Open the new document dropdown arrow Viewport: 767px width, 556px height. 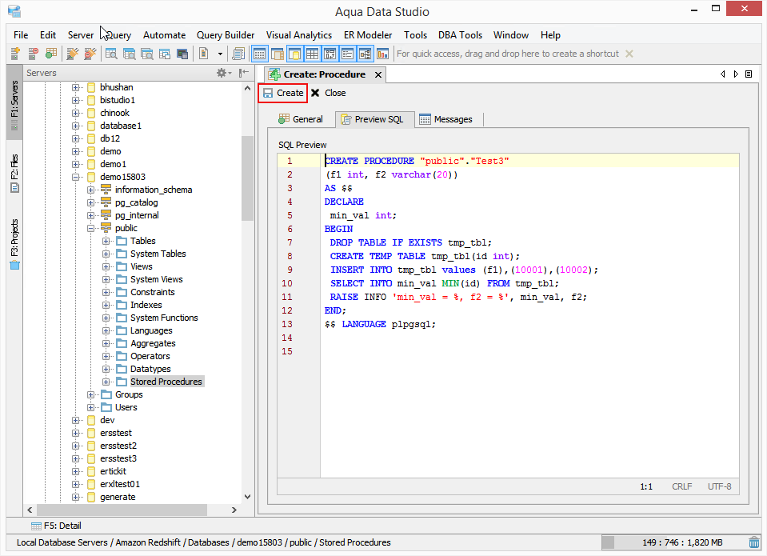(x=220, y=54)
